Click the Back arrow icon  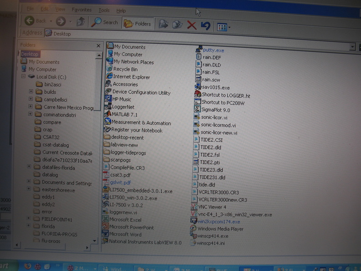(30, 21)
